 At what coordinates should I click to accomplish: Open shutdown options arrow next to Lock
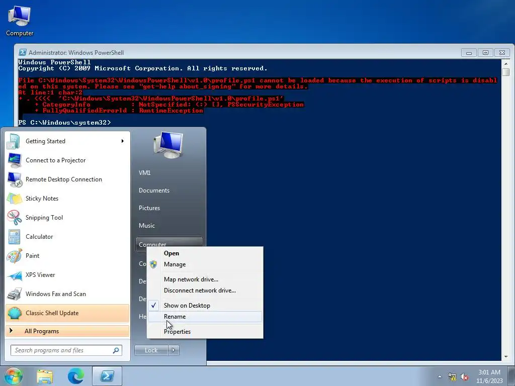click(x=174, y=350)
